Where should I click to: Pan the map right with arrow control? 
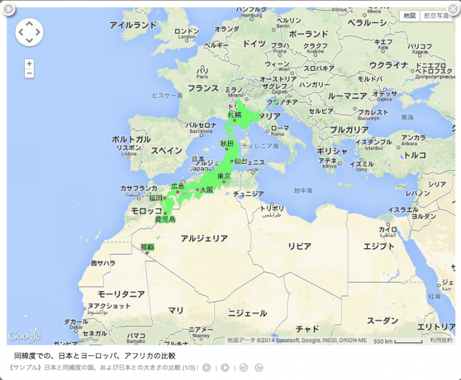(38, 32)
